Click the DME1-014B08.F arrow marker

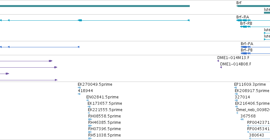[221, 67]
